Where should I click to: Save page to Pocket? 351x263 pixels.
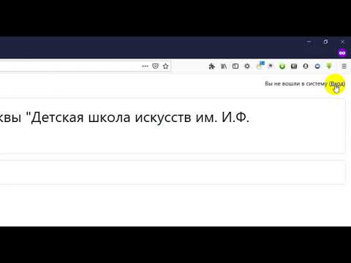click(155, 66)
